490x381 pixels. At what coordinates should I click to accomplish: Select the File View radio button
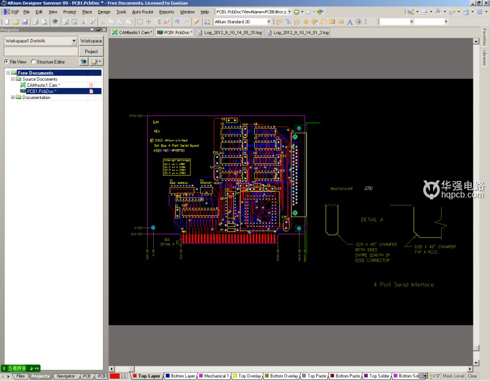[x=7, y=62]
